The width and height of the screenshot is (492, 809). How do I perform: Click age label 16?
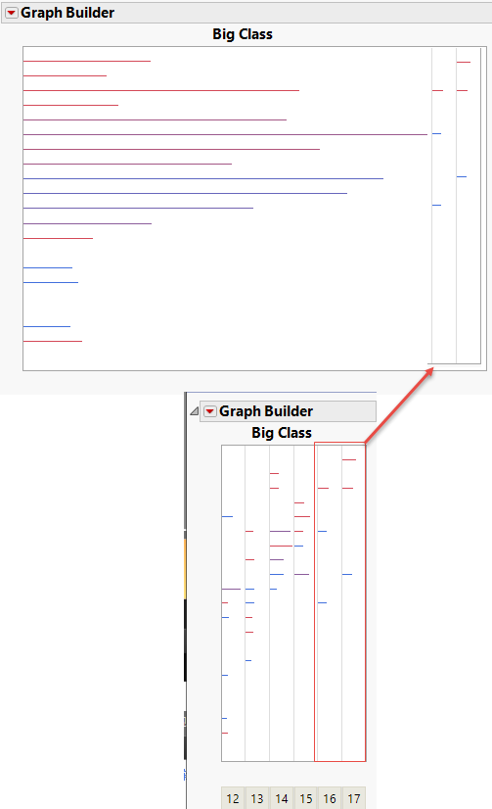pyautogui.click(x=330, y=798)
